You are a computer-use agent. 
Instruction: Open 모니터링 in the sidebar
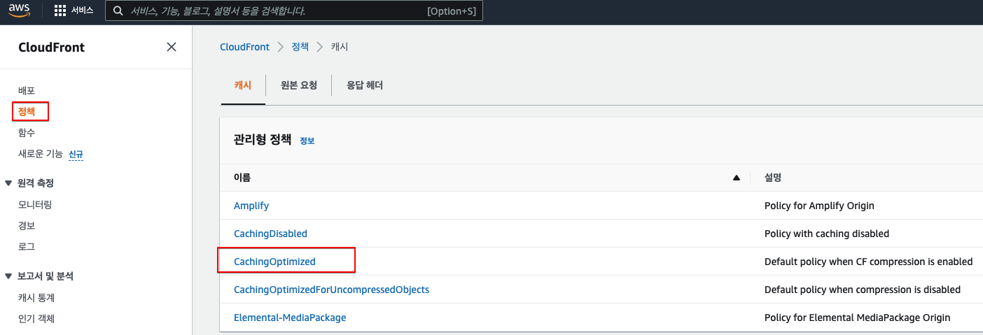[x=35, y=205]
